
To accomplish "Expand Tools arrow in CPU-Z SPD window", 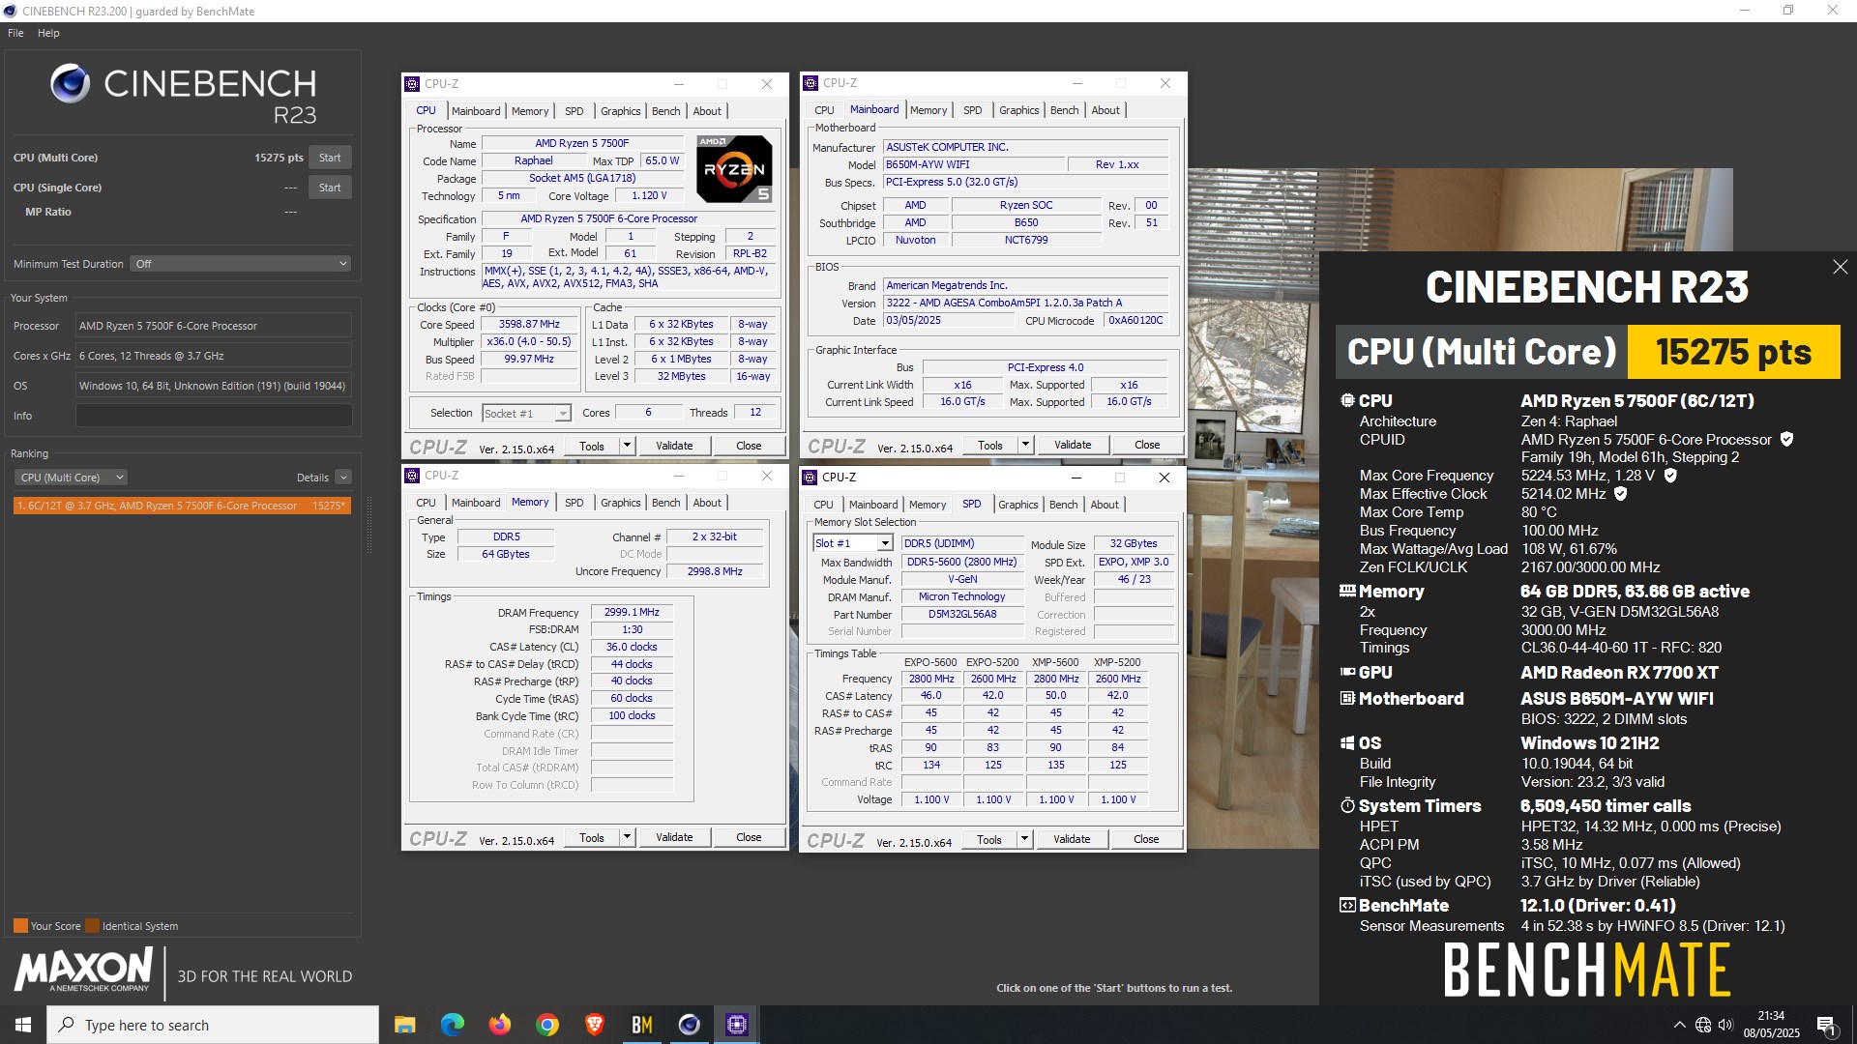I will pyautogui.click(x=1024, y=839).
